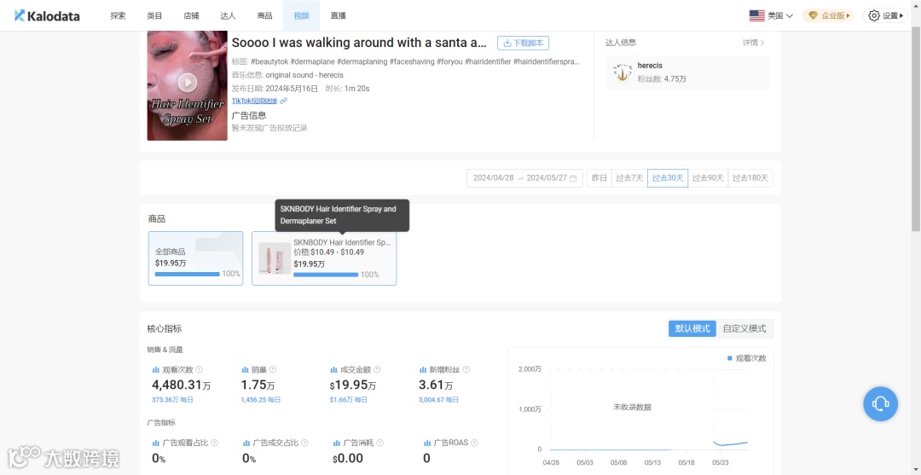Viewport: 921px width, 475px height.
Task: Go to 直播 nav item
Action: [338, 16]
